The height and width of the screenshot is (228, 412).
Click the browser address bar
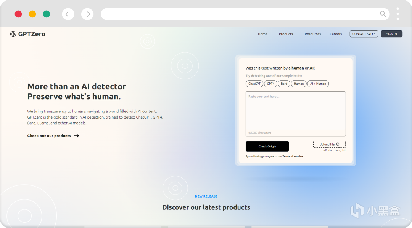[x=245, y=14]
